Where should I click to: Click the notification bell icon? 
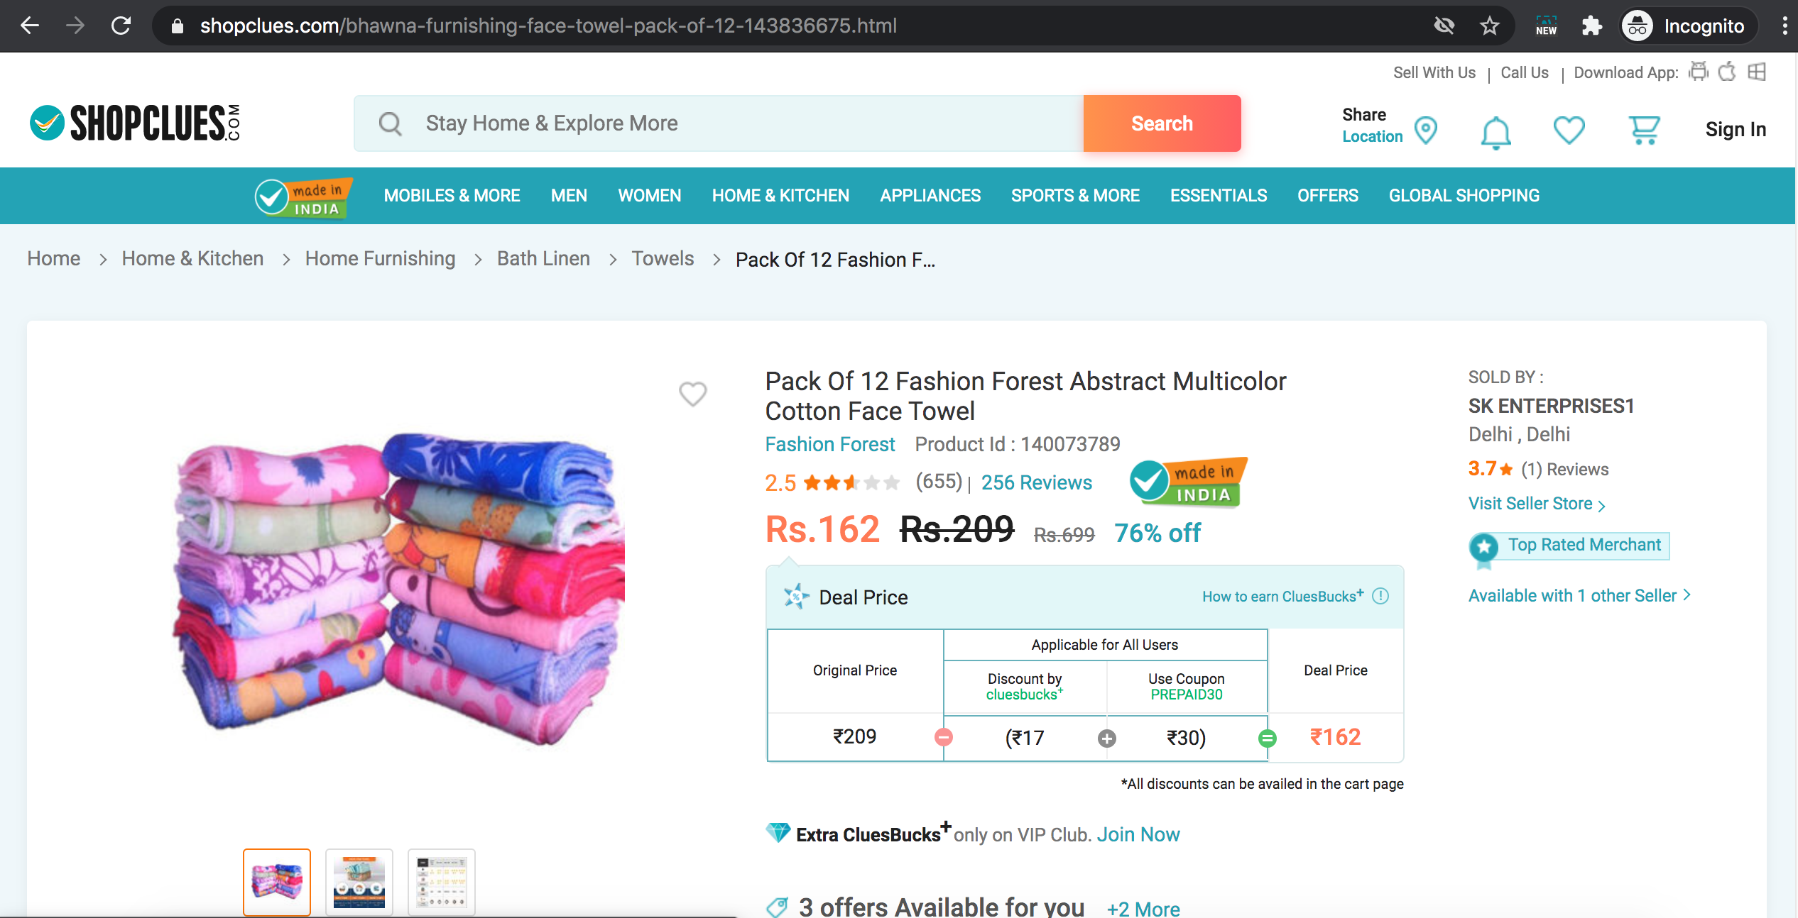click(x=1495, y=132)
